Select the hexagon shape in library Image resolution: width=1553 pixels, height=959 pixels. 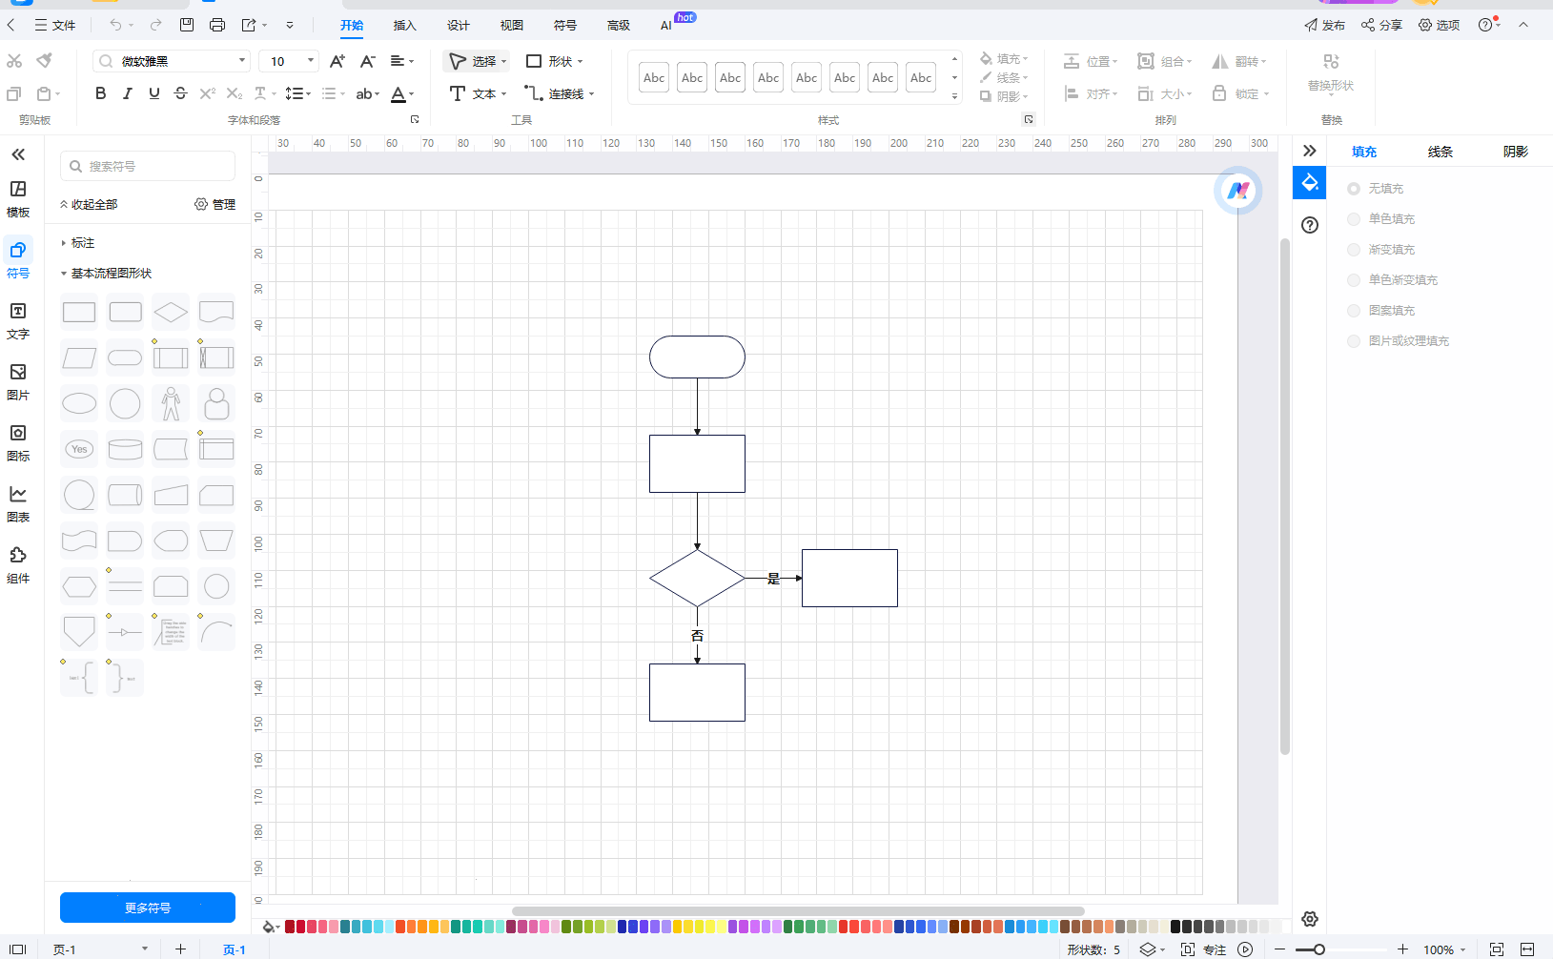[x=79, y=586]
